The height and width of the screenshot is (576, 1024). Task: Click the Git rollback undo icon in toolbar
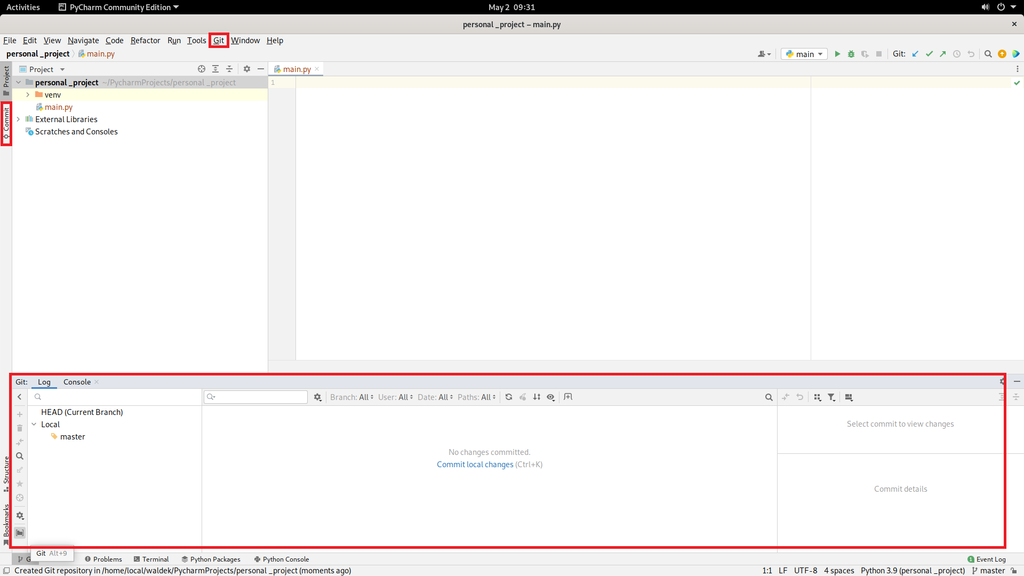tap(971, 54)
